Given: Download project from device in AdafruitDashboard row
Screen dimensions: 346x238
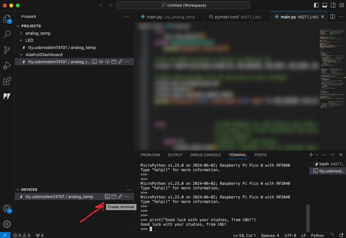Looking at the screenshot, I should [x=107, y=62].
